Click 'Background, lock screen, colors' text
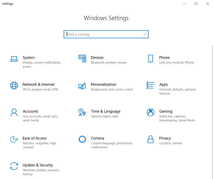Image resolution: width=213 pixels, height=179 pixels. [x=112, y=89]
